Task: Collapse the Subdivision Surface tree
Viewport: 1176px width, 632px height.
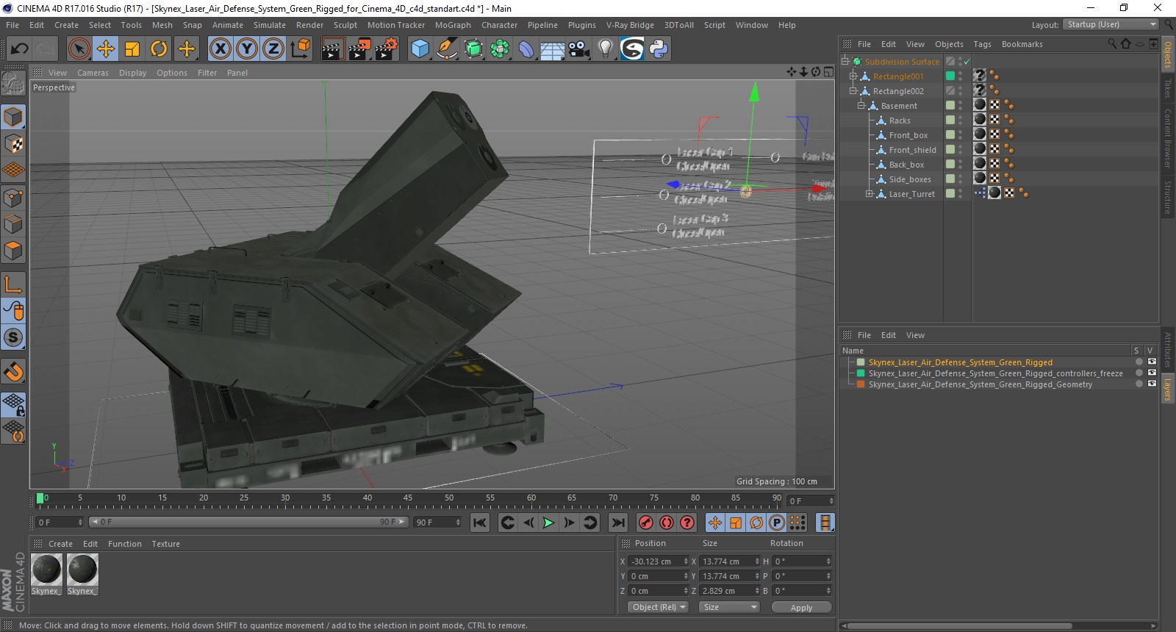Action: (x=845, y=62)
